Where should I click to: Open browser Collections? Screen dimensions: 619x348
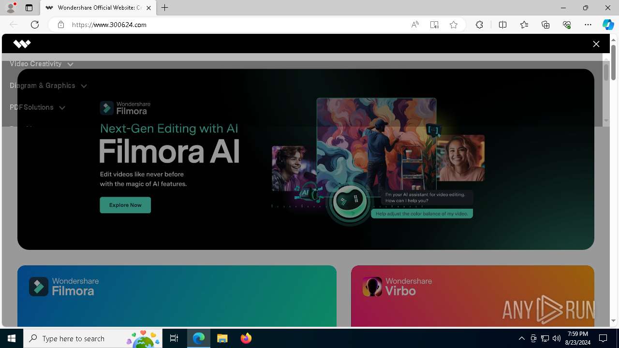(545, 25)
